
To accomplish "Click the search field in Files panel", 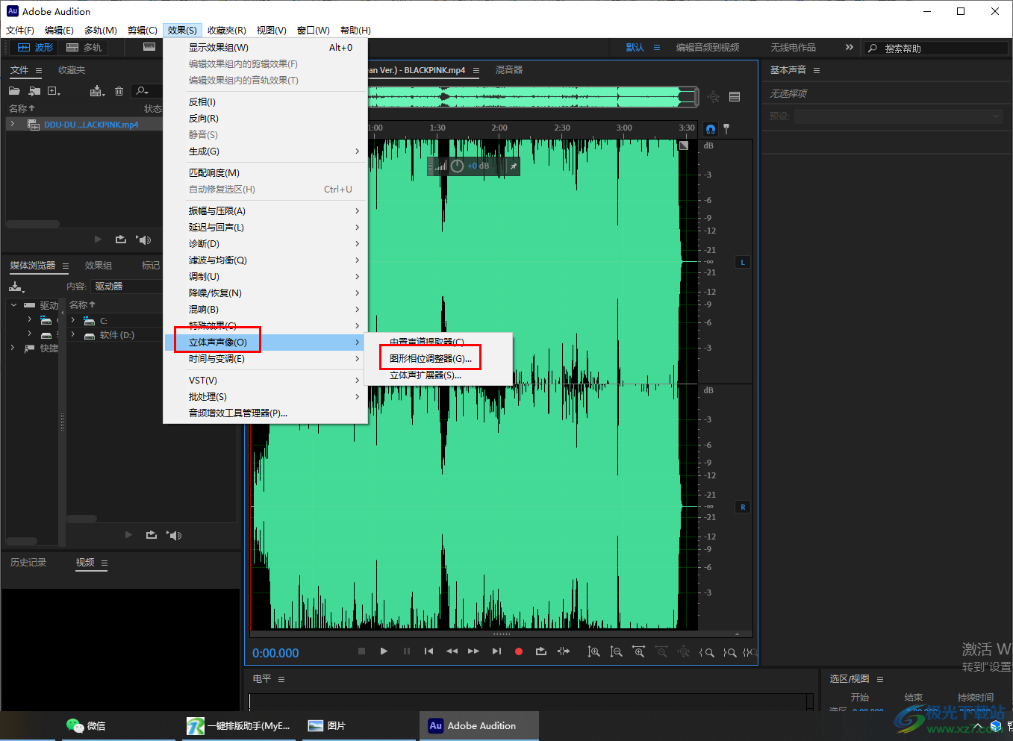I will point(146,91).
